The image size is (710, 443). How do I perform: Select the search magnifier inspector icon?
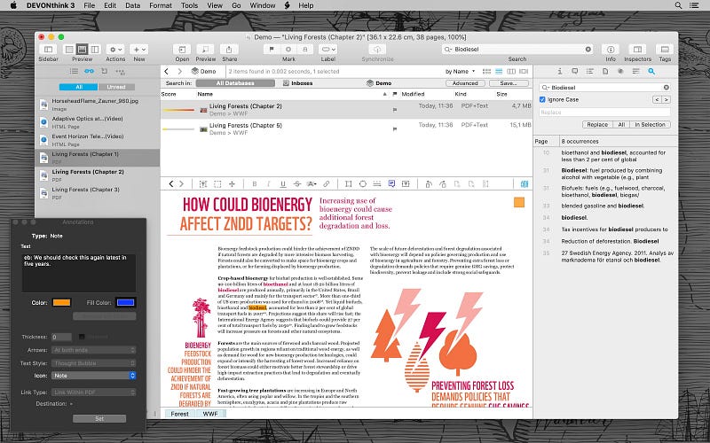651,70
